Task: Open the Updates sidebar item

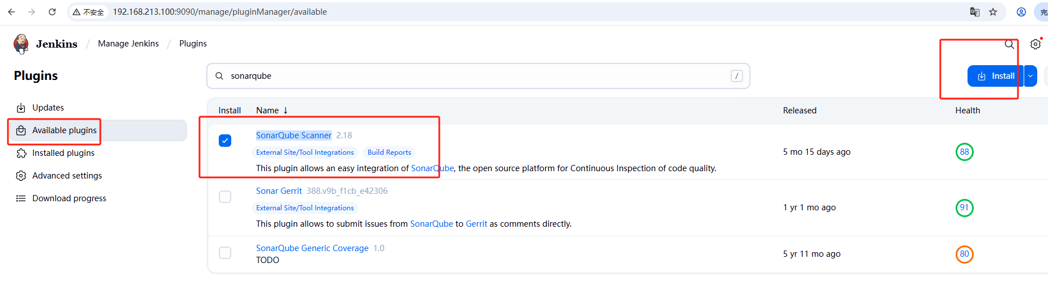Action: [x=48, y=108]
